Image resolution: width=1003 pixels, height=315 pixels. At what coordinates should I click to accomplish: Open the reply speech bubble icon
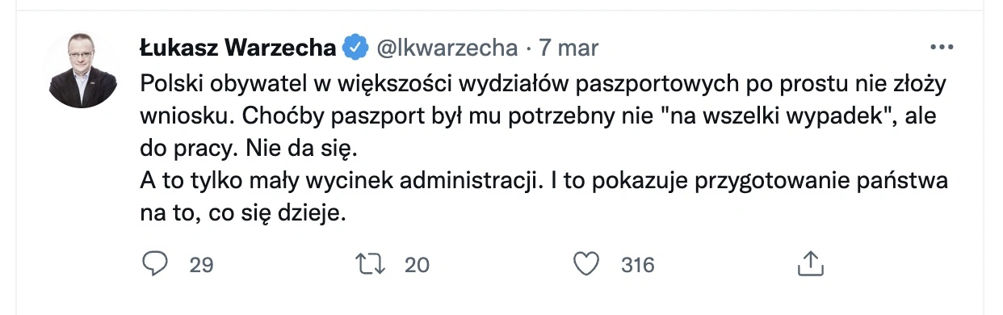click(x=154, y=264)
